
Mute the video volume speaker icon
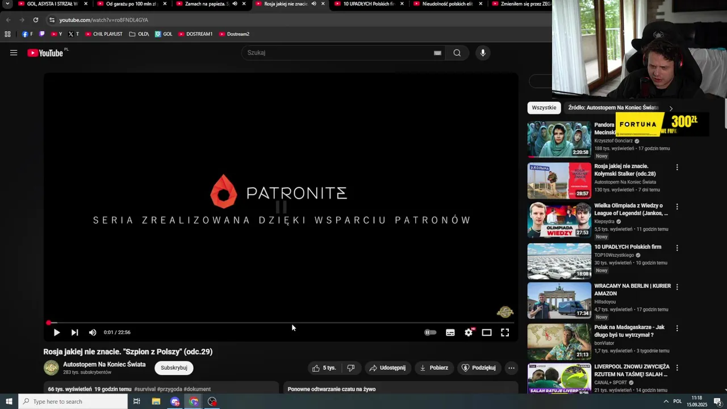[x=93, y=332]
